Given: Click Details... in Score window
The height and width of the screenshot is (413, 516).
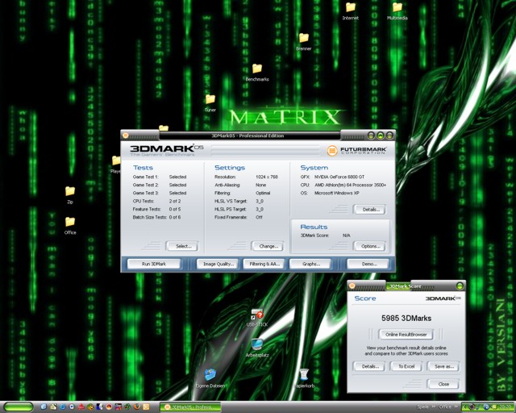Looking at the screenshot, I should tap(369, 366).
